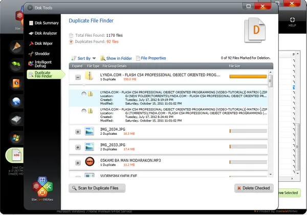Screen dimensions: 307x215
Task: Select radio for G:\TORRENTS file copy
Action: 84,111
